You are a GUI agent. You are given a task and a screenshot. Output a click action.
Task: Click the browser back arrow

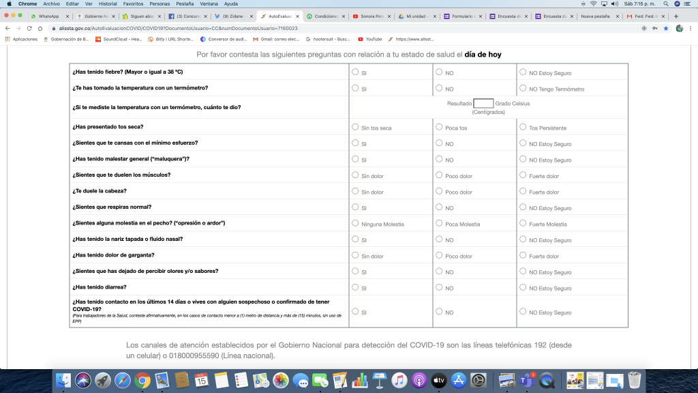7,28
